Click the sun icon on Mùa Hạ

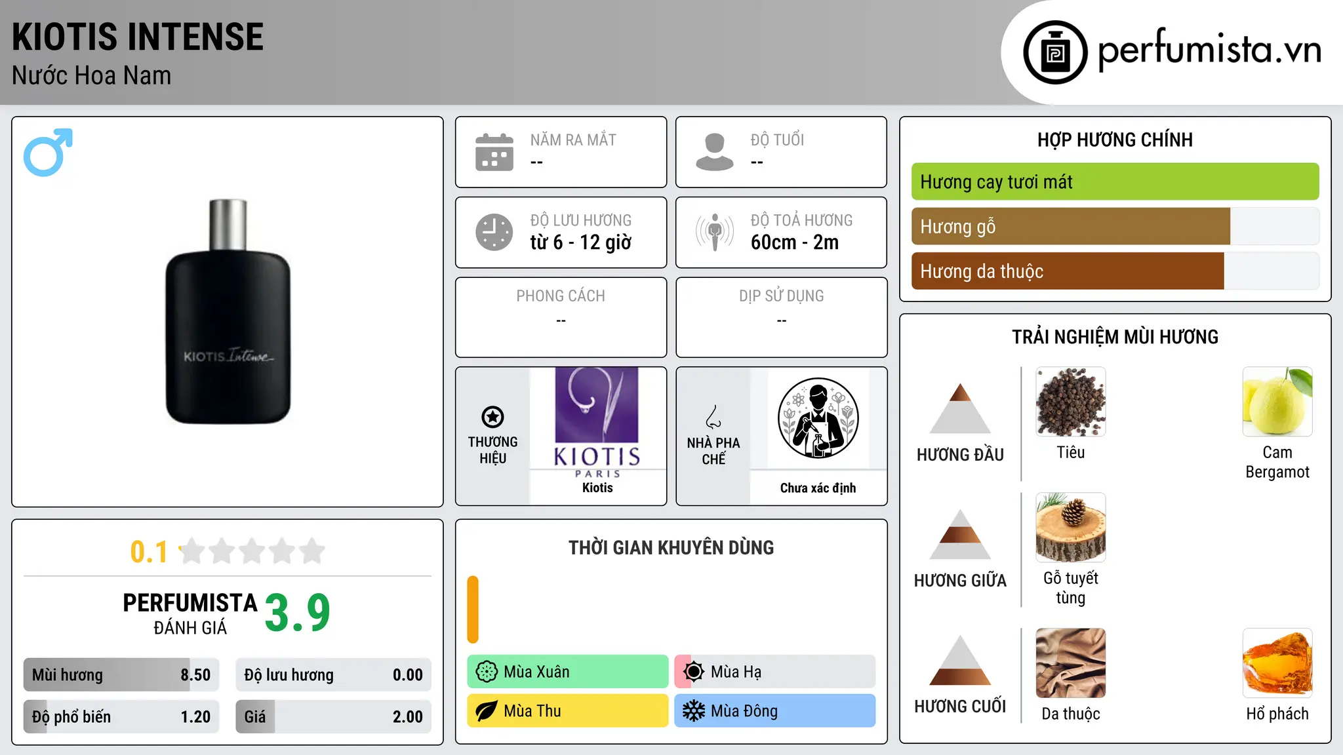point(694,672)
